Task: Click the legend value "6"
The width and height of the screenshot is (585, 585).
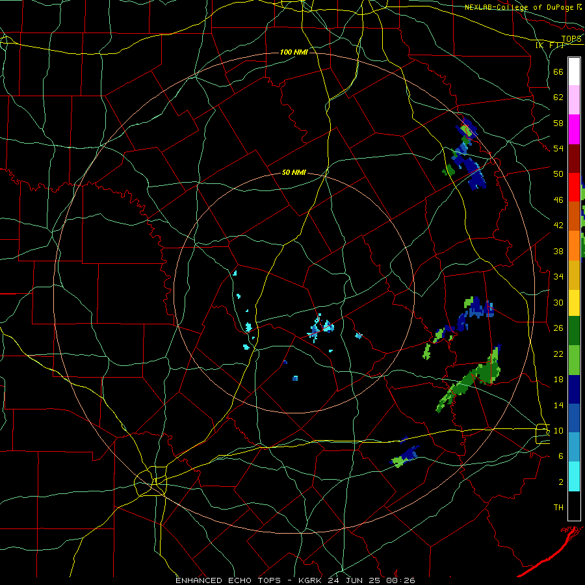Action: (561, 456)
